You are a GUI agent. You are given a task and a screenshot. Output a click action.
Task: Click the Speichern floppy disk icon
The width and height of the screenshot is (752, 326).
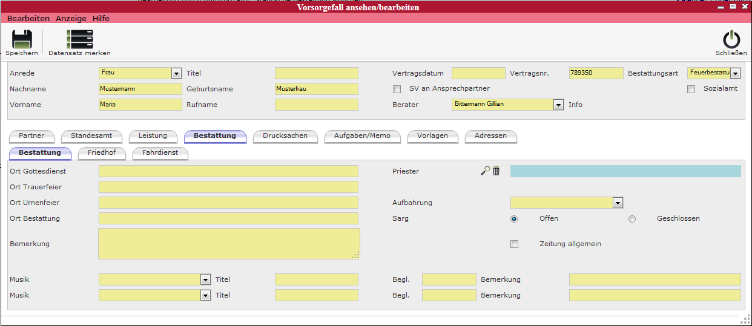pos(22,40)
